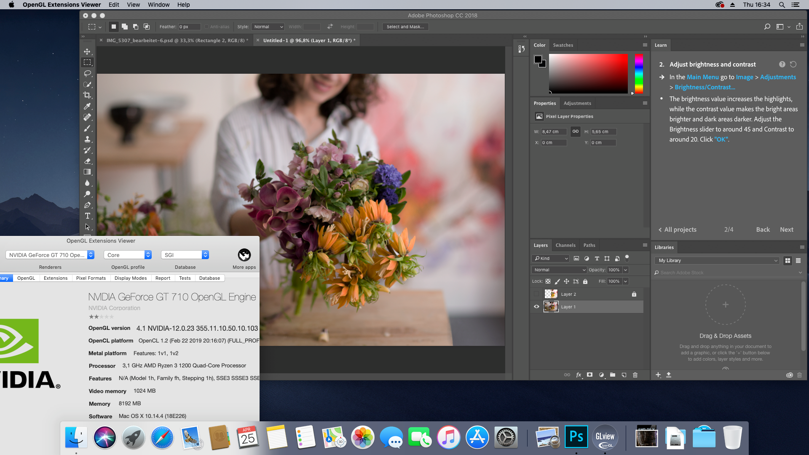Select the Eyedropper tool
Viewport: 809px width, 455px height.
point(87,106)
